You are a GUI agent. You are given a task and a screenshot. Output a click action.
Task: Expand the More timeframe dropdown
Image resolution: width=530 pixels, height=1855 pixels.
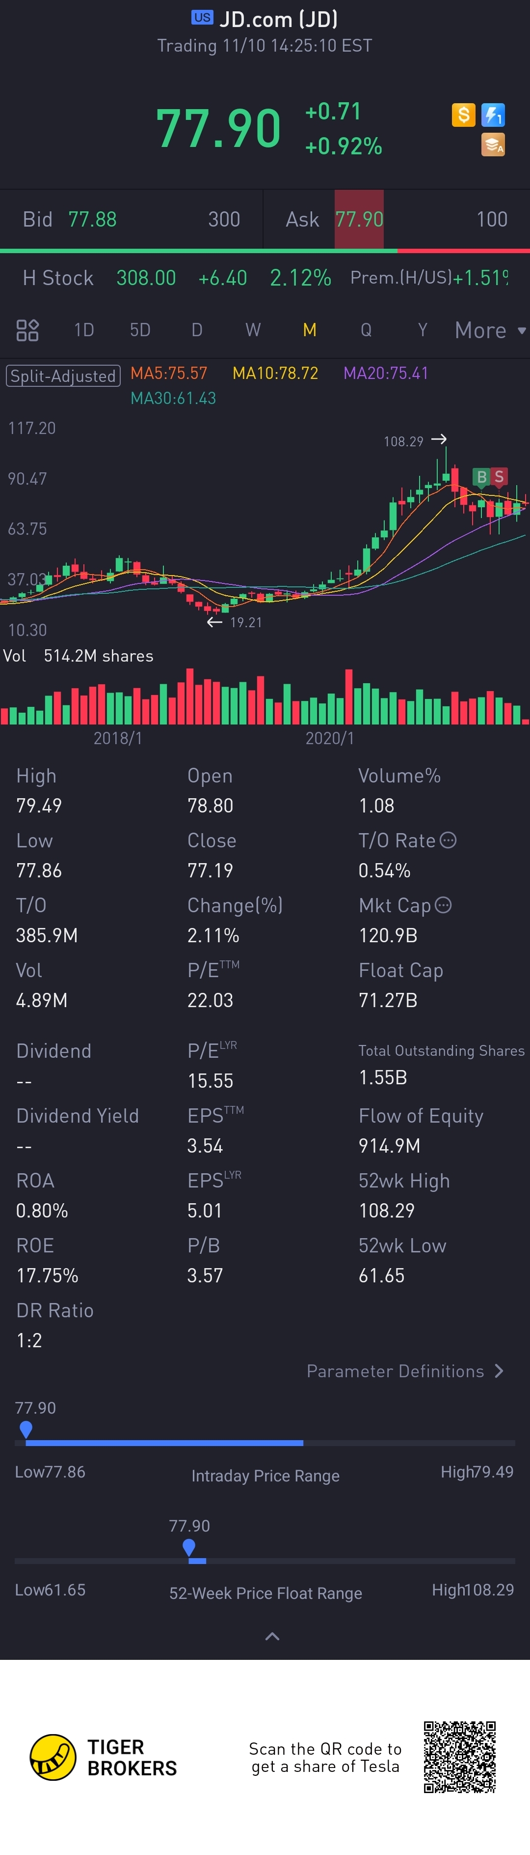point(490,330)
